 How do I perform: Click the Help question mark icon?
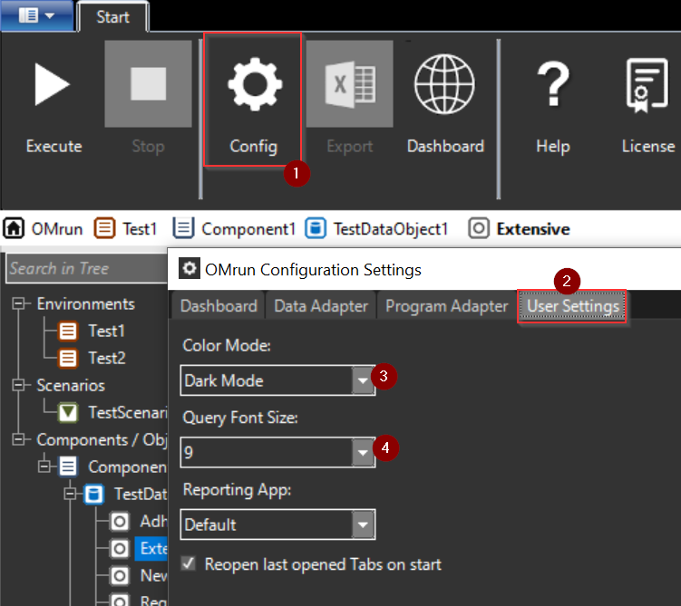tap(553, 83)
